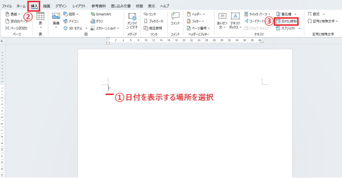Insert a SmartArt graphic

101,14
